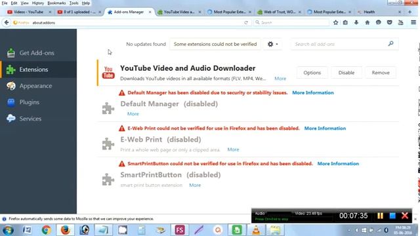This screenshot has height=236, width=420.
Task: Click More beside E-Web Print description
Action: (233, 149)
